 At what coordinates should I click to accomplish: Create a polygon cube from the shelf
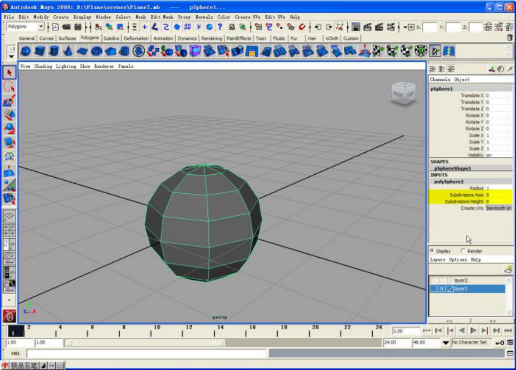[x=40, y=51]
